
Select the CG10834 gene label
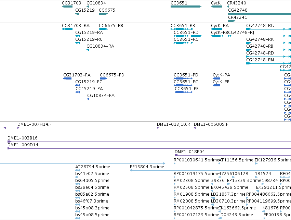96,3
